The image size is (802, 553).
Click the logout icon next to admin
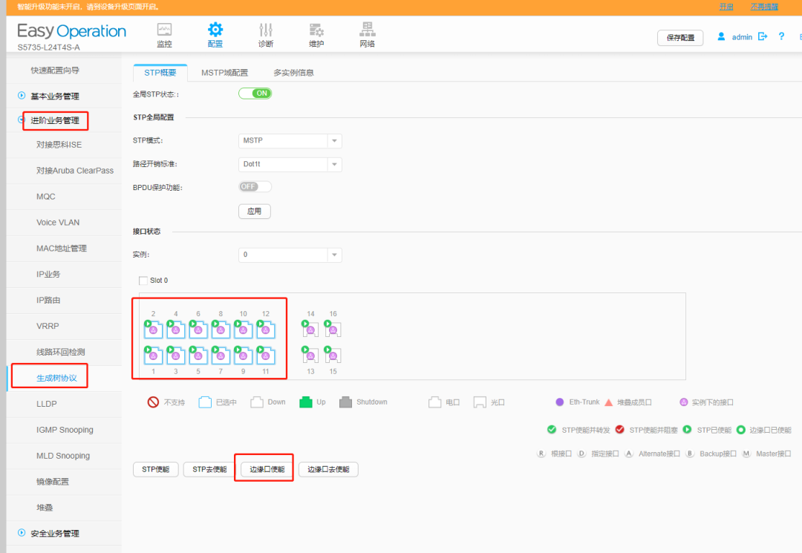pos(763,36)
